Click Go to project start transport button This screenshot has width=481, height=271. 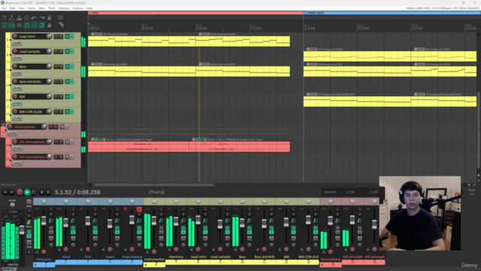pyautogui.click(x=5, y=193)
